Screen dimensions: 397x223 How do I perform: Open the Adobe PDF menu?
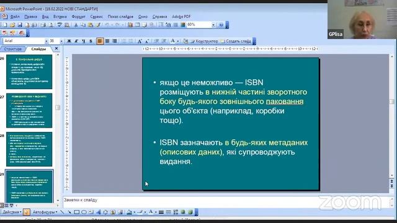pos(181,17)
